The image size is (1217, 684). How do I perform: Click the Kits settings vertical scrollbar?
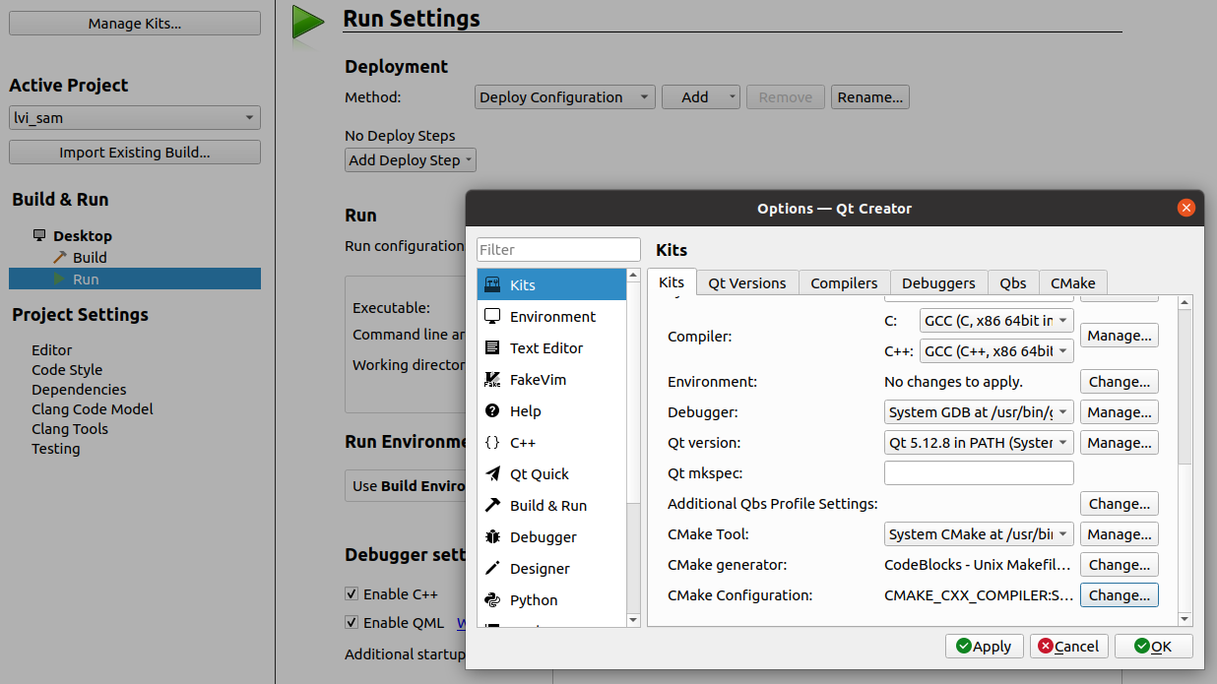click(x=1185, y=460)
